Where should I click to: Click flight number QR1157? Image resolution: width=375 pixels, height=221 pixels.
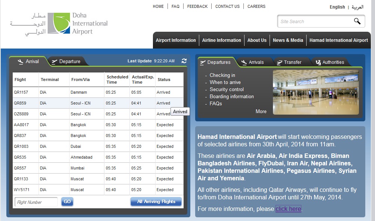click(21, 92)
